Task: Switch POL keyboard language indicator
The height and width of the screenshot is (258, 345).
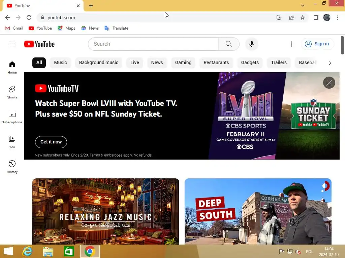Action: tap(309, 252)
